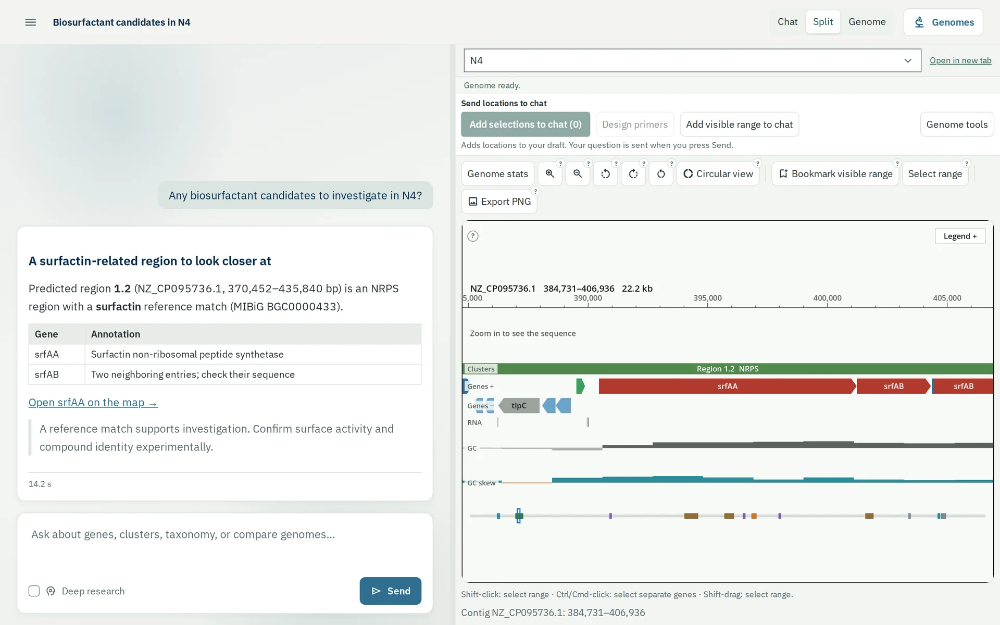
Task: Zoom out on the genome map
Action: click(x=578, y=174)
